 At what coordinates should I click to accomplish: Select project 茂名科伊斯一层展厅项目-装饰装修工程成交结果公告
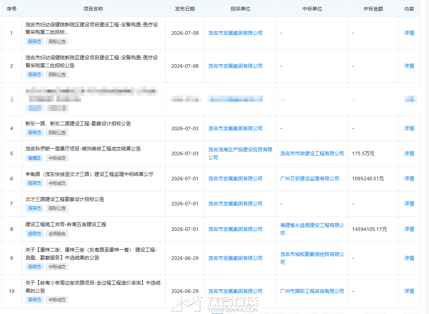tap(83, 149)
